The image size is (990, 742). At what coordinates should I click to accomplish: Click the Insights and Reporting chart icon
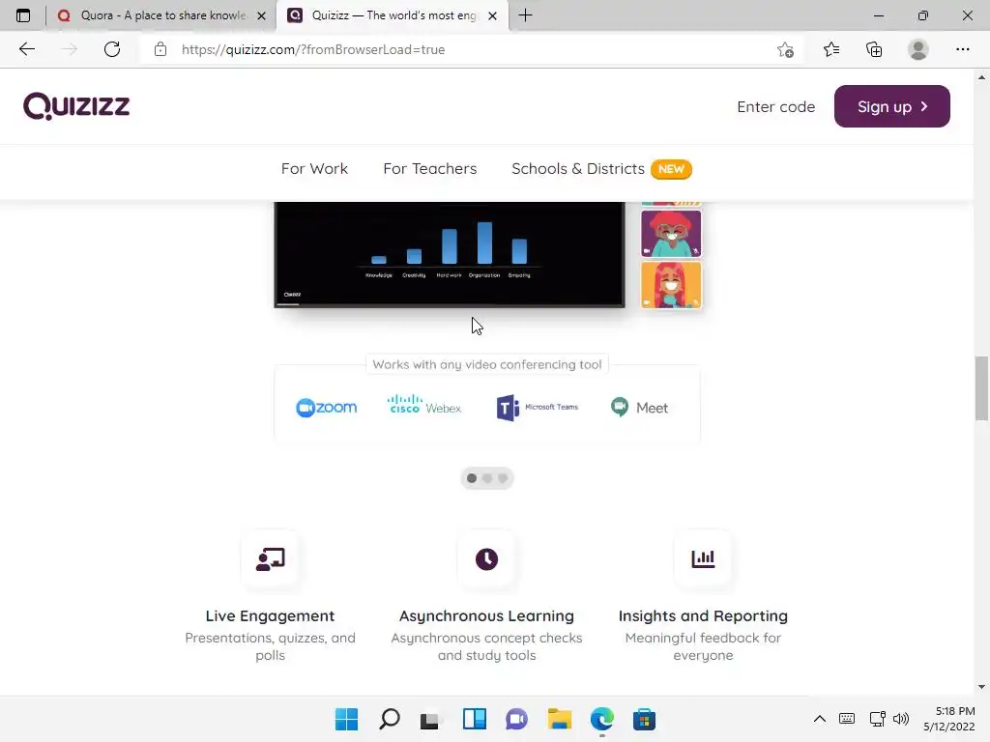(x=703, y=559)
